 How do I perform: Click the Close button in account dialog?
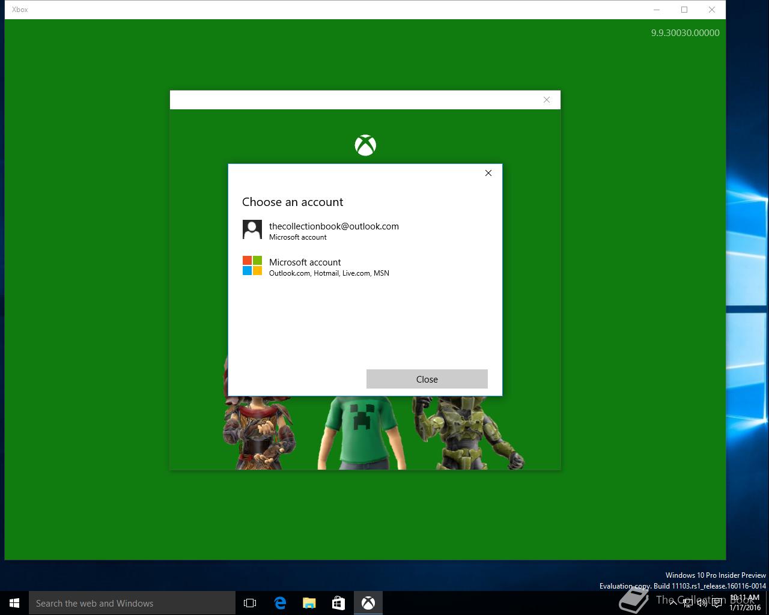click(427, 379)
